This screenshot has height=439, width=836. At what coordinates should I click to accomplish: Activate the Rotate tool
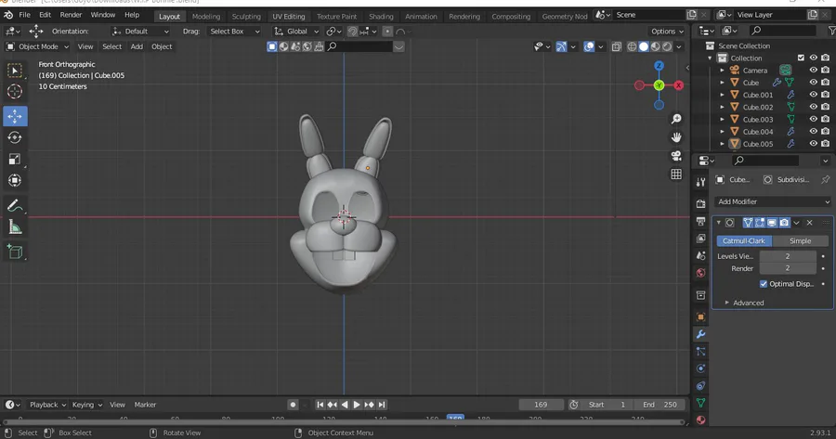(x=15, y=137)
